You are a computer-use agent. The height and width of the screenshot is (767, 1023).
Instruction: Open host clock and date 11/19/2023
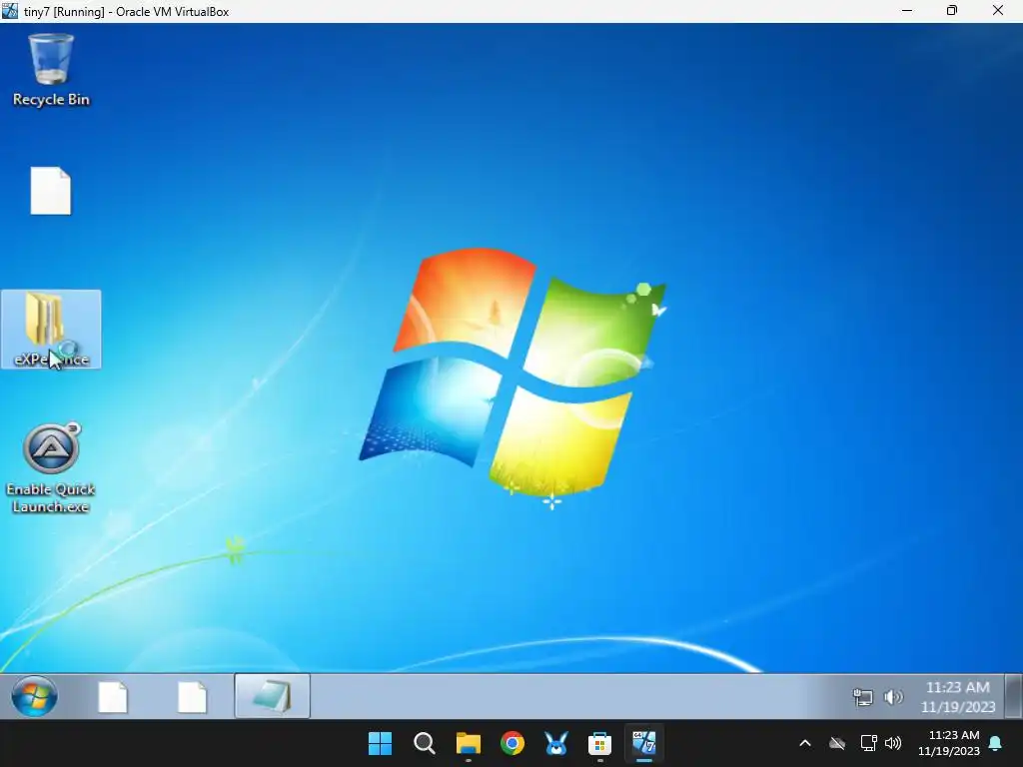point(949,743)
